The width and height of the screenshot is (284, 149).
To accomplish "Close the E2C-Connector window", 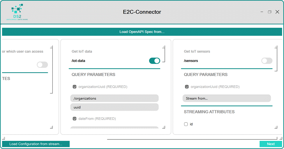I will pos(277,12).
